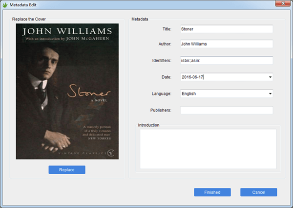Focus the Title field containing Stoner

click(x=227, y=29)
